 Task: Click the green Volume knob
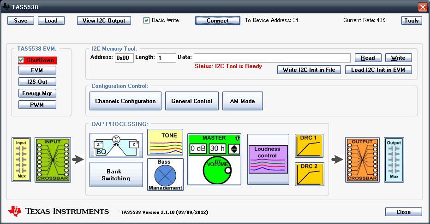point(217,171)
